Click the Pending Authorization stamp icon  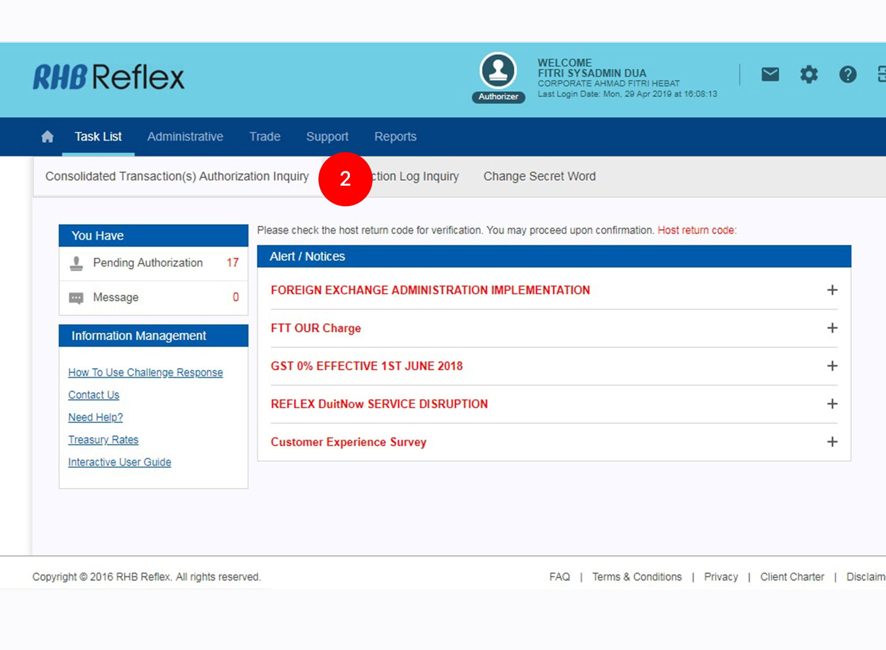click(76, 263)
